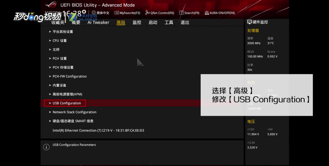
Task: Expand arrow beside PCH 设置
Action: (50, 58)
